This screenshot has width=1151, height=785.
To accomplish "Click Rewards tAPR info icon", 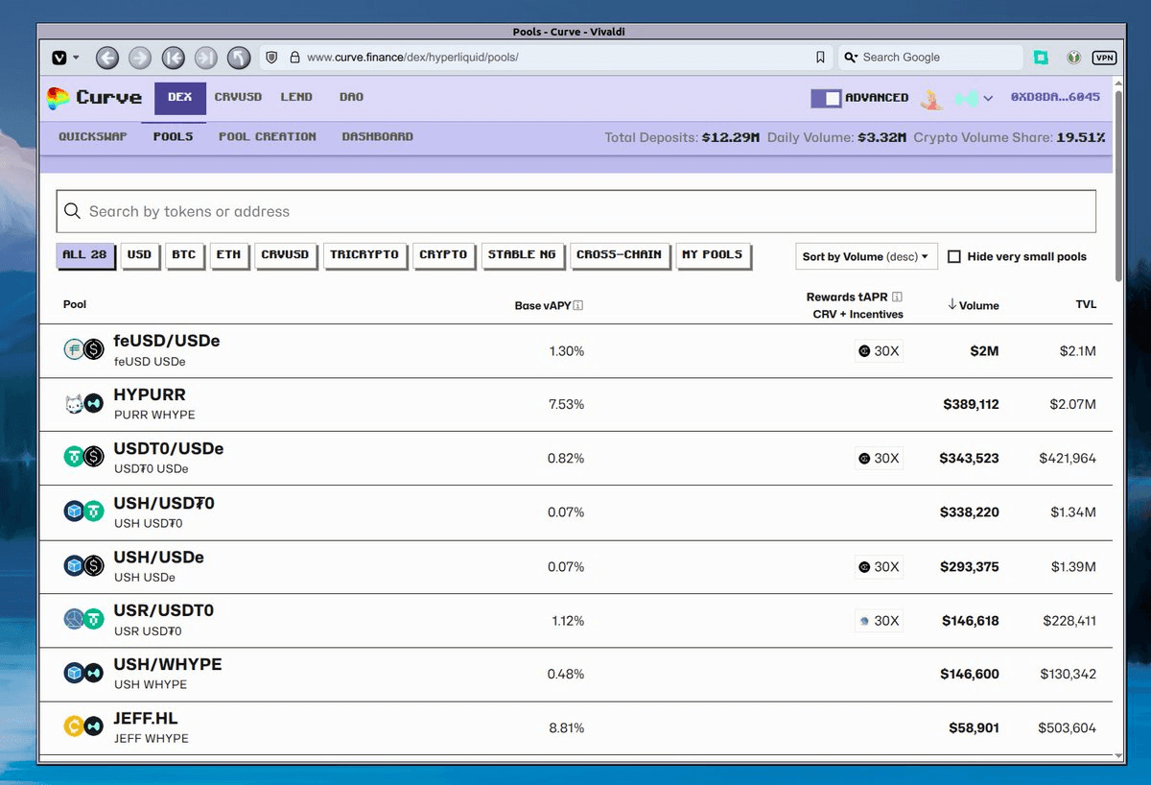I will [897, 297].
